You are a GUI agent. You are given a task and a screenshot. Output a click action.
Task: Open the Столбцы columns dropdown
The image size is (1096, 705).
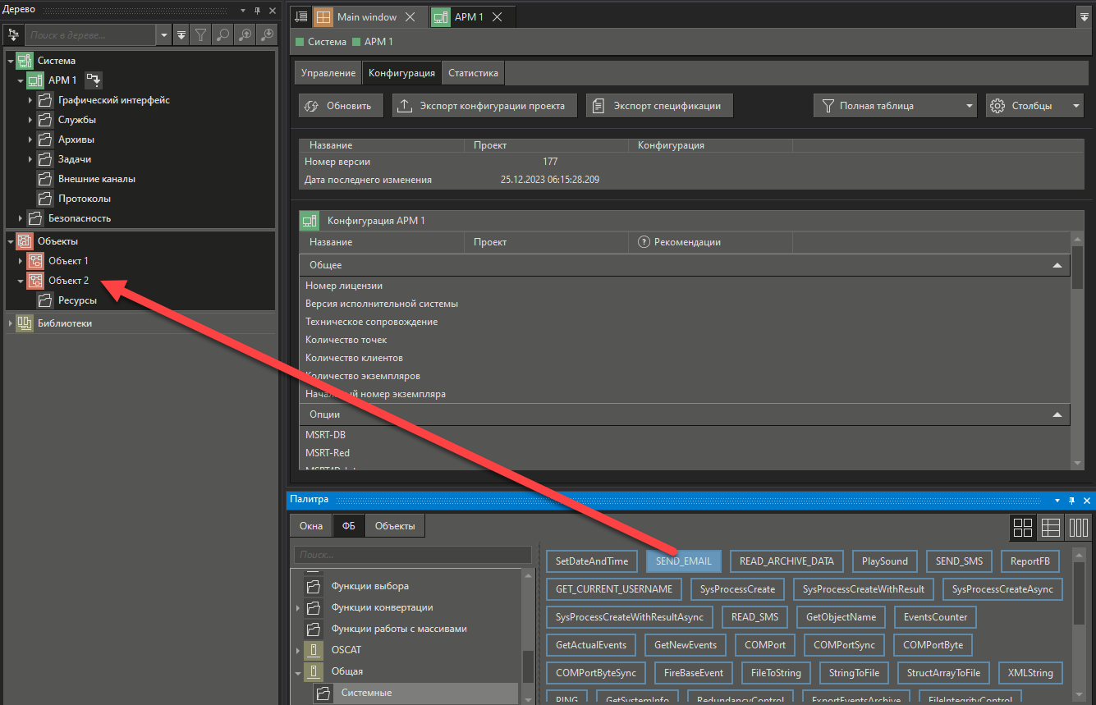[x=1034, y=106]
